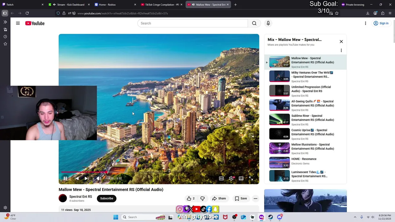Toggle the browser sidebar panel
Image resolution: width=395 pixels, height=222 pixels.
coord(5,13)
